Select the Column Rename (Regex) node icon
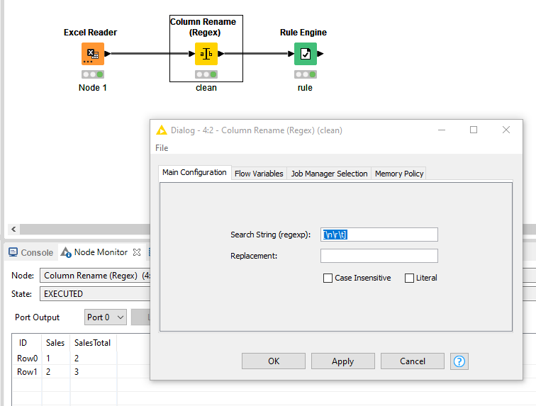The height and width of the screenshot is (406, 536). (206, 54)
